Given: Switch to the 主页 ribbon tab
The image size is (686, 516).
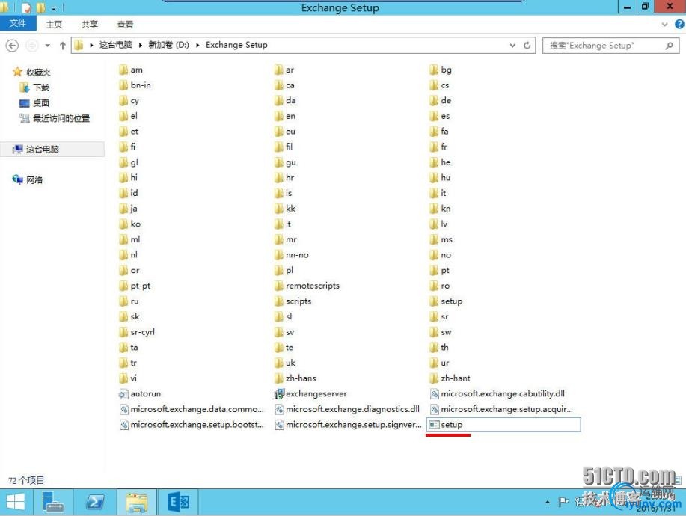Looking at the screenshot, I should pos(55,25).
